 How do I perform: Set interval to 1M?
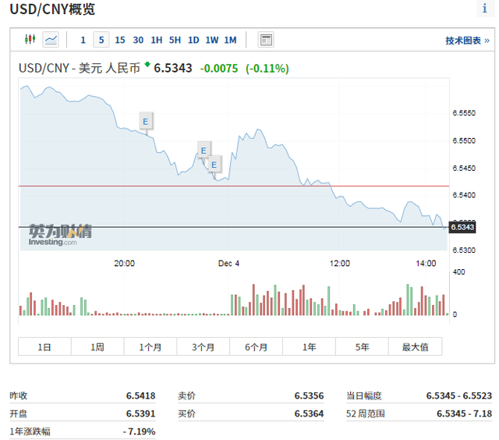230,40
